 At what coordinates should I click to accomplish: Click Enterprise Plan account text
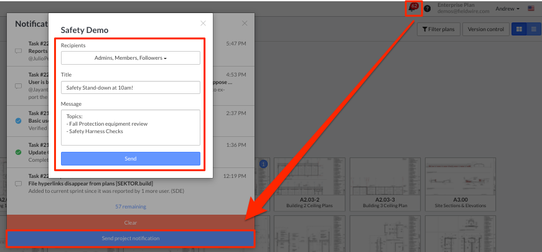[456, 5]
